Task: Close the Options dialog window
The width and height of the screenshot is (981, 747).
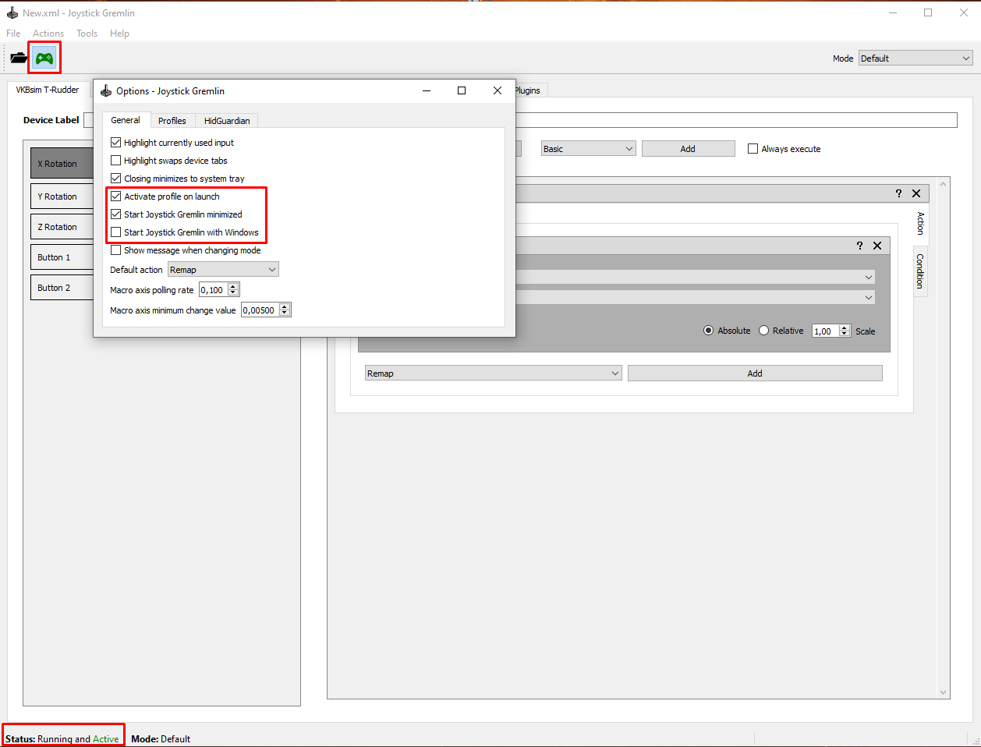Action: click(498, 90)
